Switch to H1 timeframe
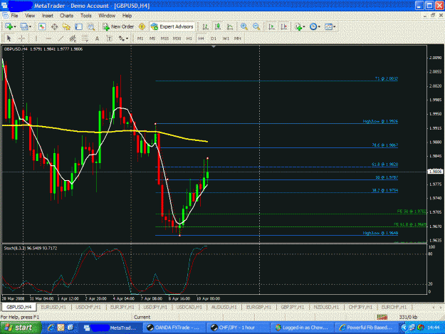The width and height of the screenshot is (445, 334). point(189,38)
